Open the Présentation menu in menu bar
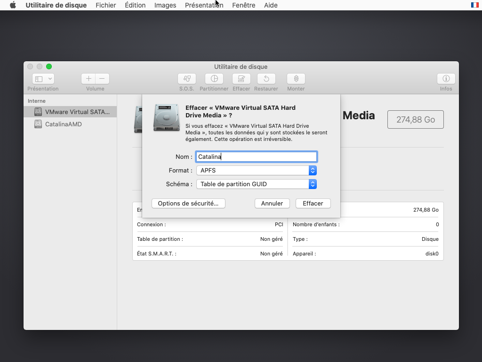The image size is (482, 362). [204, 5]
